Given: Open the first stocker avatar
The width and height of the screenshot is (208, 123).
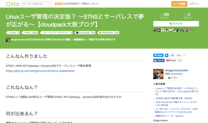Looking at the screenshot, I should tap(155, 30).
